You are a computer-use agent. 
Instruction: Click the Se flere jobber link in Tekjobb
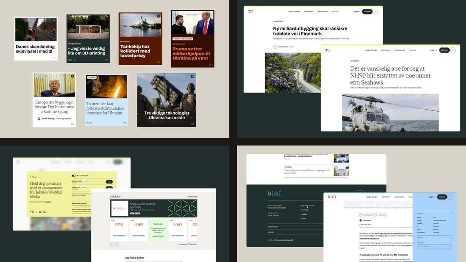(x=192, y=197)
